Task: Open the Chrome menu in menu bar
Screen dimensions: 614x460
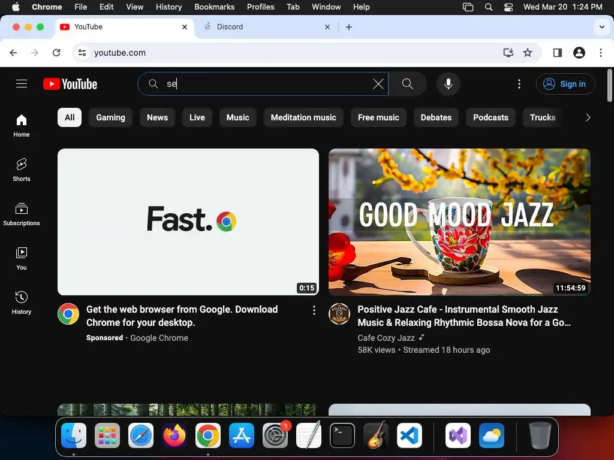Action: (x=47, y=7)
